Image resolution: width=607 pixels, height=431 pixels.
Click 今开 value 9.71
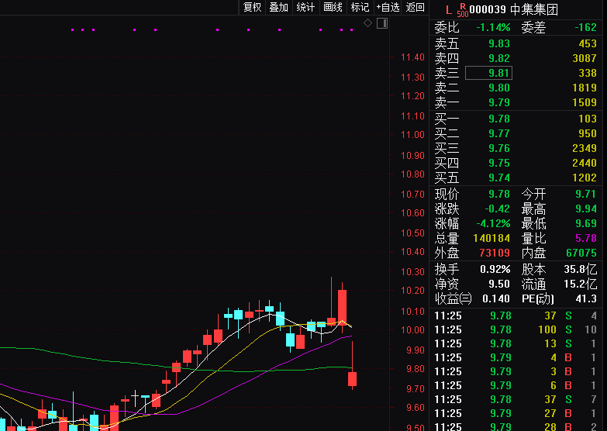click(586, 194)
